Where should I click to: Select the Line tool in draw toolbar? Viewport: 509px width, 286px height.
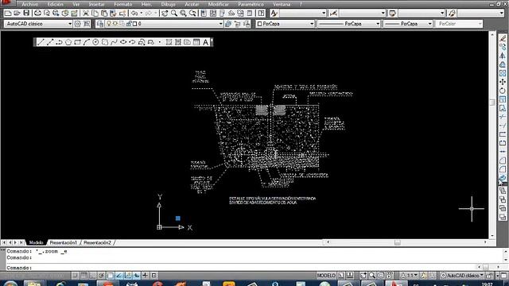(41, 42)
